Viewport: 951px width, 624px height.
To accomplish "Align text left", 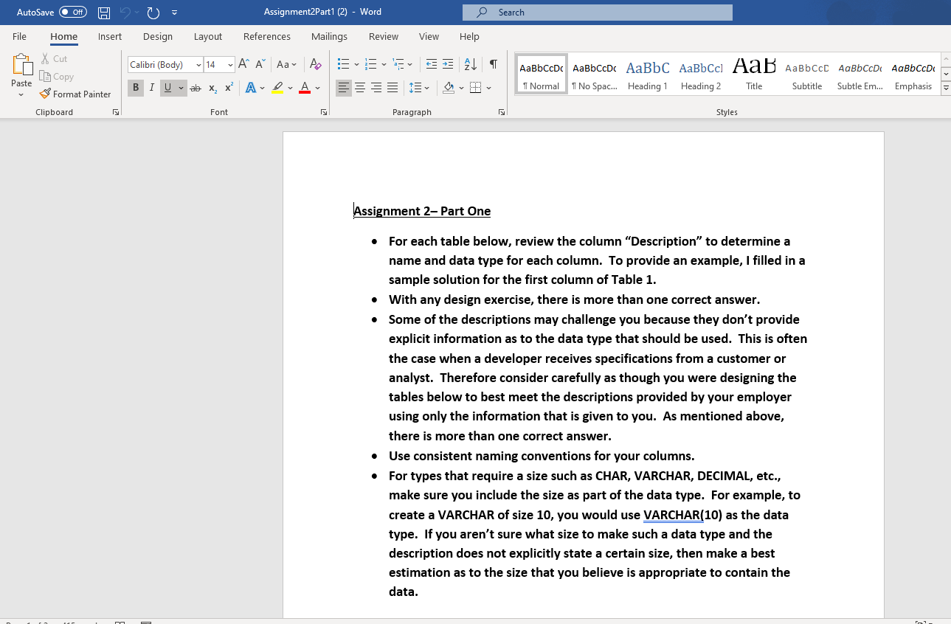I will point(344,88).
